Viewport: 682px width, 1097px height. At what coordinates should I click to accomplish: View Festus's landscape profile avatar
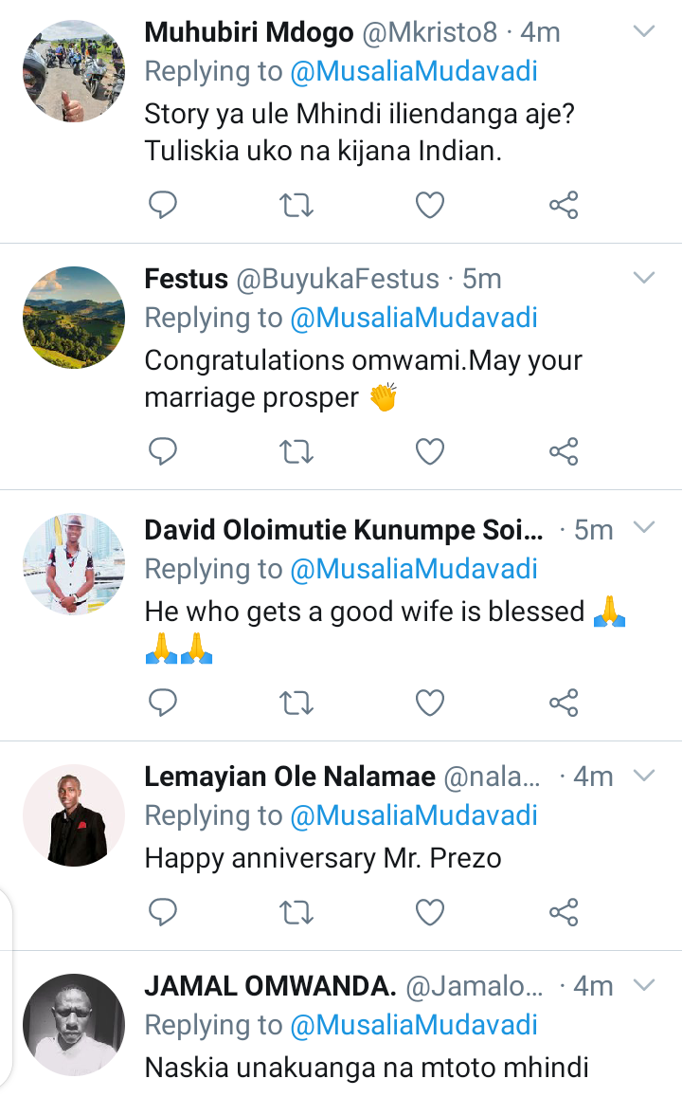coord(73,318)
